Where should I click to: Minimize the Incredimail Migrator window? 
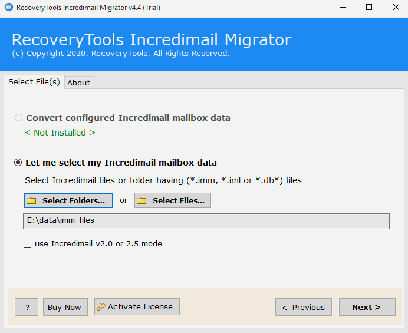click(341, 8)
